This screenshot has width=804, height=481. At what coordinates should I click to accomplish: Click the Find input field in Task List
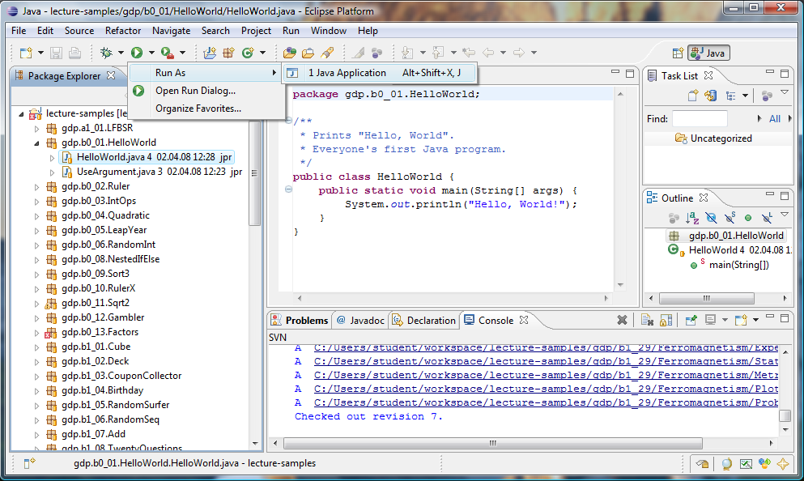700,118
